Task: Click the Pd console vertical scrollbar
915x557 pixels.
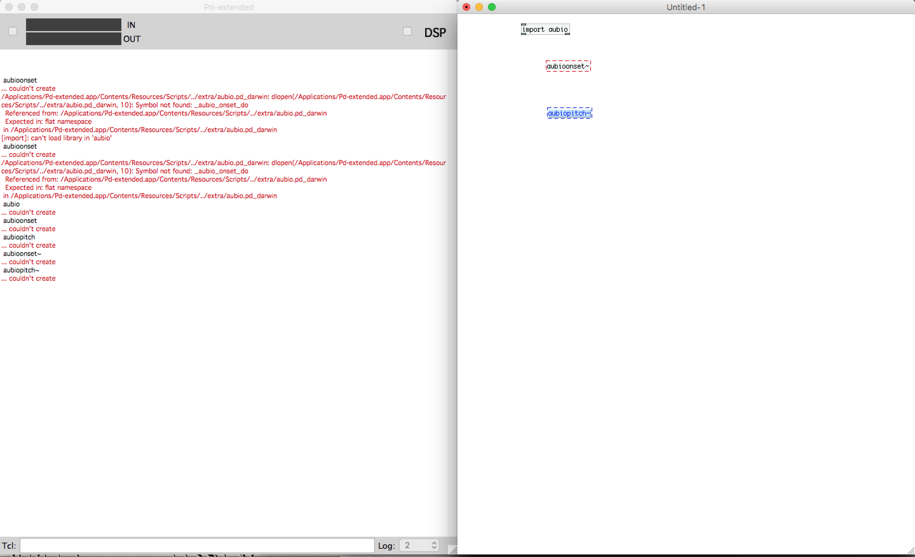Action: click(452, 293)
